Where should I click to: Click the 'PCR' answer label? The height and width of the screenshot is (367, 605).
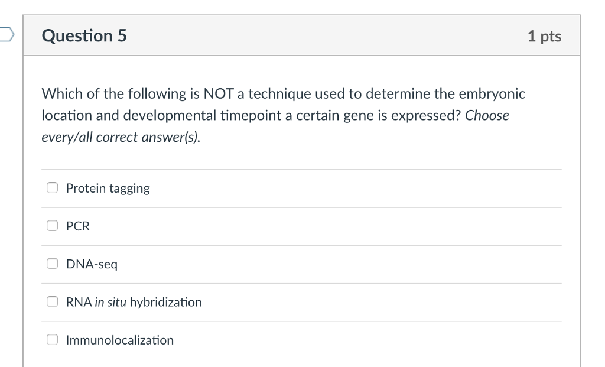point(78,226)
